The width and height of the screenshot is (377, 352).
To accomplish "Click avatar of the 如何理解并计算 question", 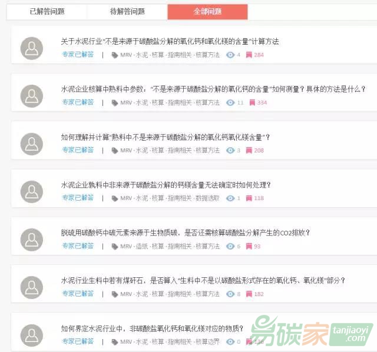I will (x=32, y=144).
